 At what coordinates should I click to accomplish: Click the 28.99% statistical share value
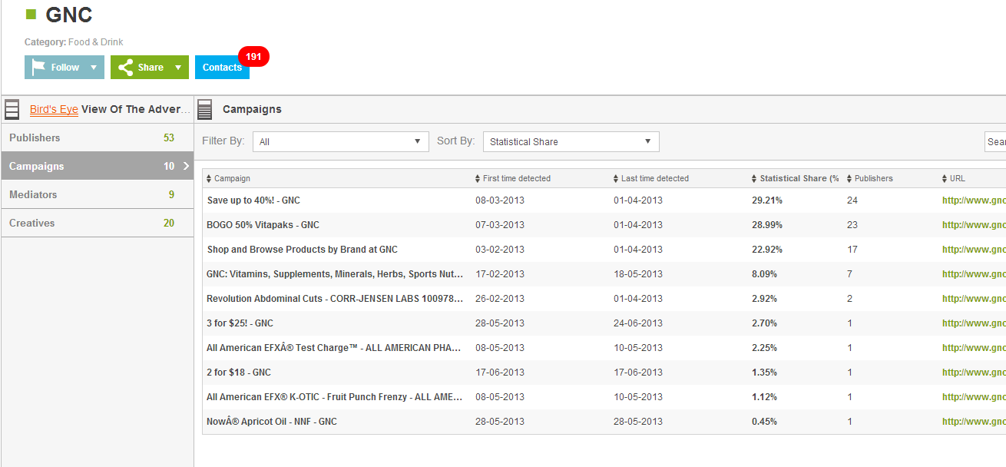[767, 225]
